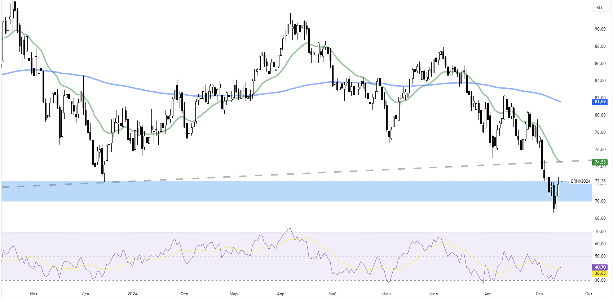The width and height of the screenshot is (613, 300).
Task: Click the Ноя month label on time axis
Action: click(x=34, y=294)
